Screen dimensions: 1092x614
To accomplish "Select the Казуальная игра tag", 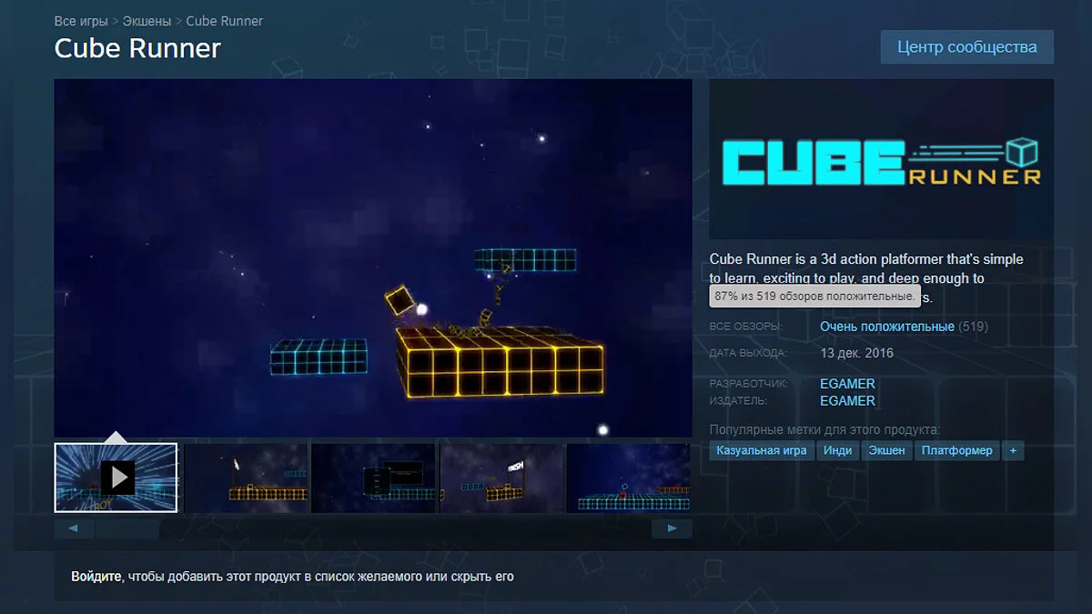I will coord(761,450).
